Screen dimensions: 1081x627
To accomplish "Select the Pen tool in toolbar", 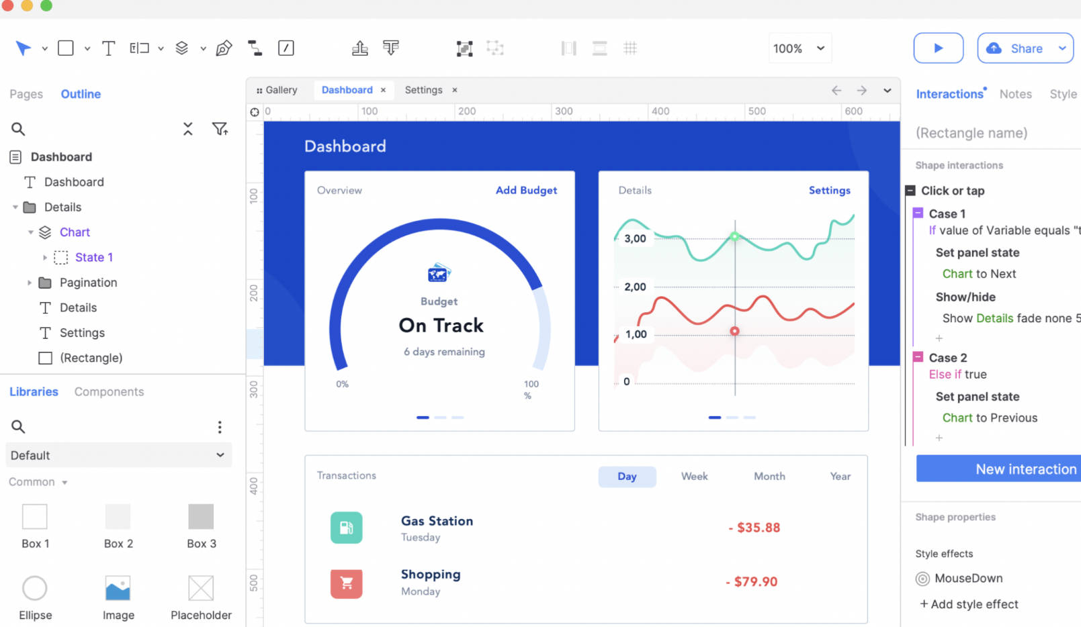I will click(224, 48).
